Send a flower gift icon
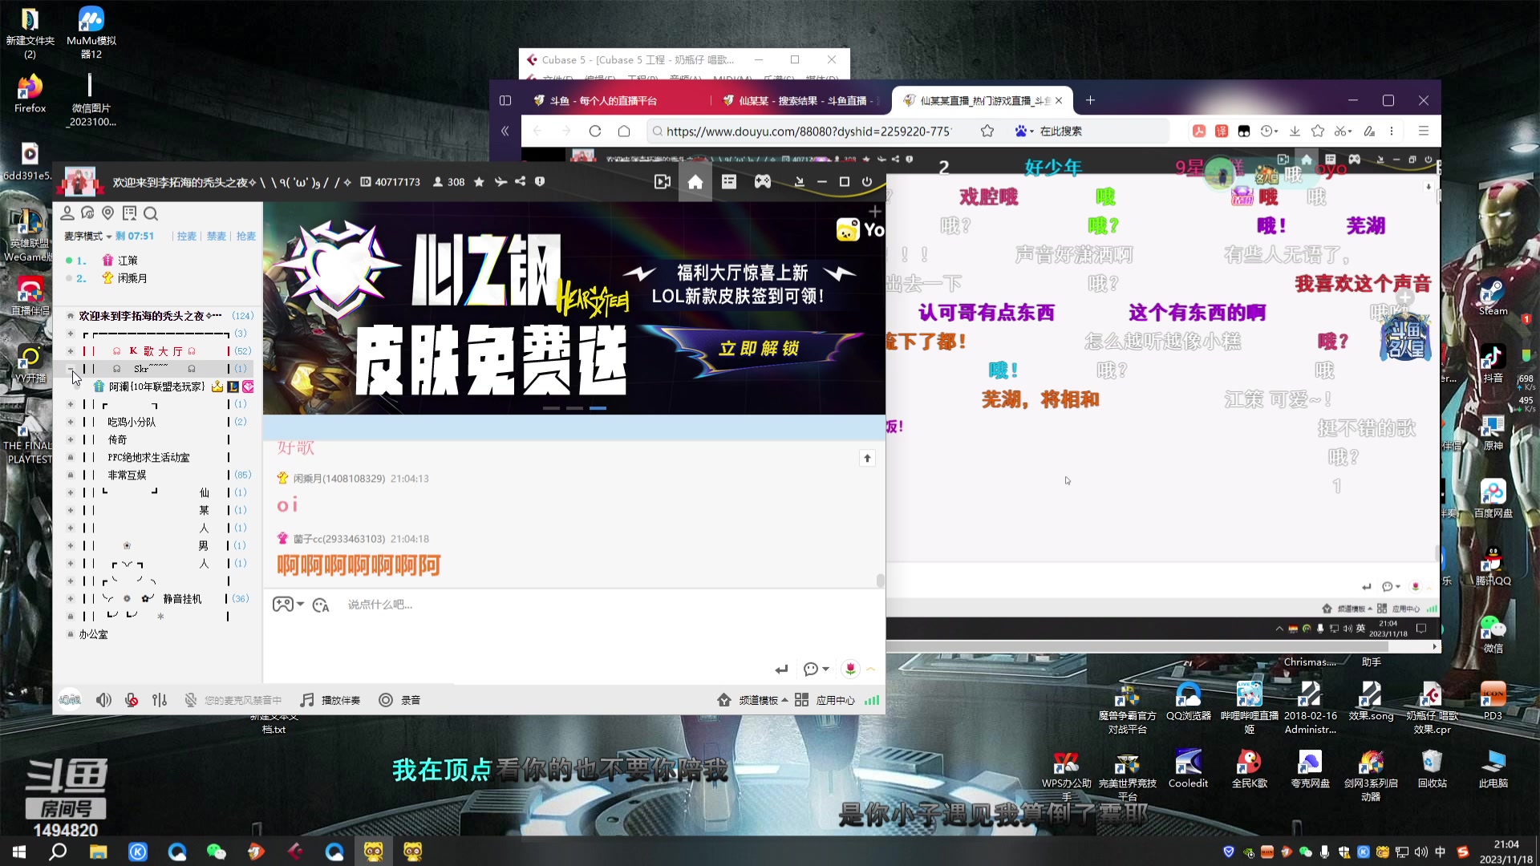The image size is (1540, 866). pos(850,669)
